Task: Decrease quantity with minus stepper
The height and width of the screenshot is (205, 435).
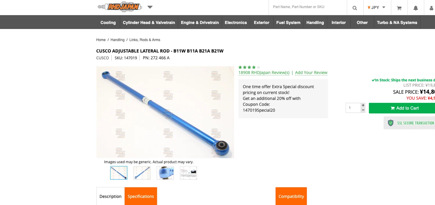Action: pyautogui.click(x=363, y=110)
